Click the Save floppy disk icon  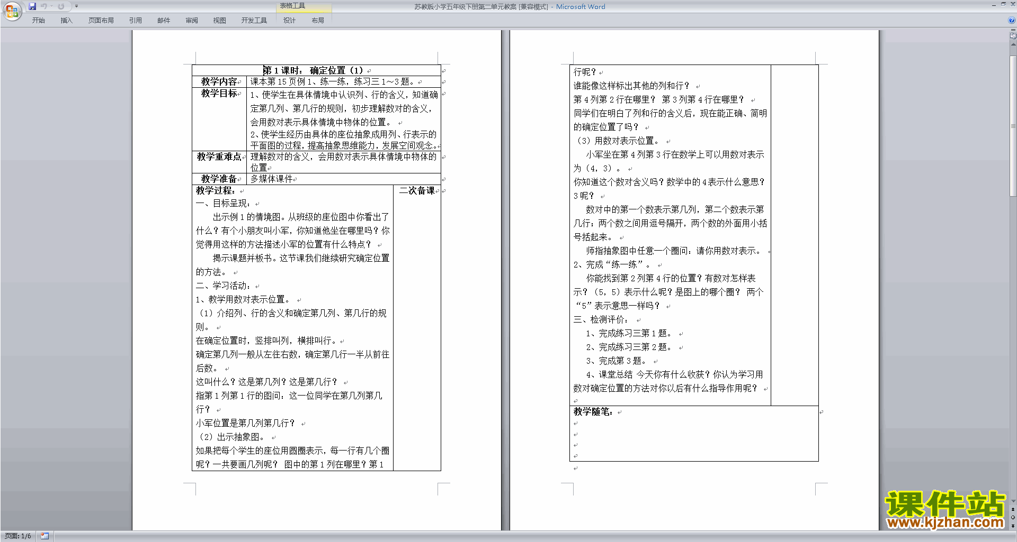32,6
